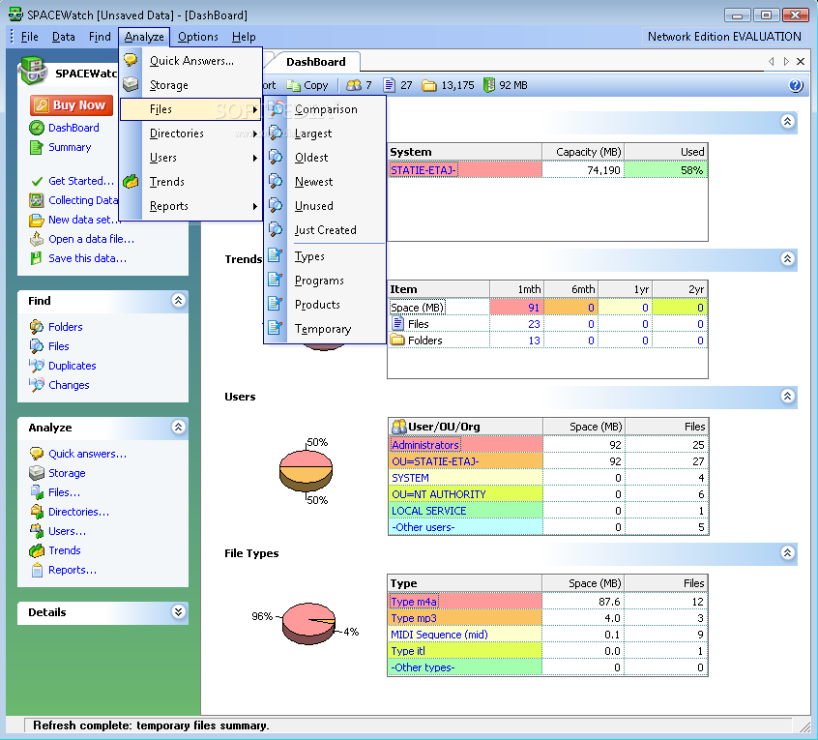Expand the Reports submenu

tap(190, 206)
